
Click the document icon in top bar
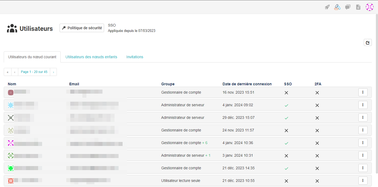pos(358,7)
